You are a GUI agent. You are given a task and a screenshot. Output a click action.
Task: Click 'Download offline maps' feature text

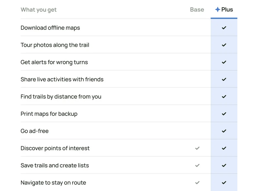[50, 28]
